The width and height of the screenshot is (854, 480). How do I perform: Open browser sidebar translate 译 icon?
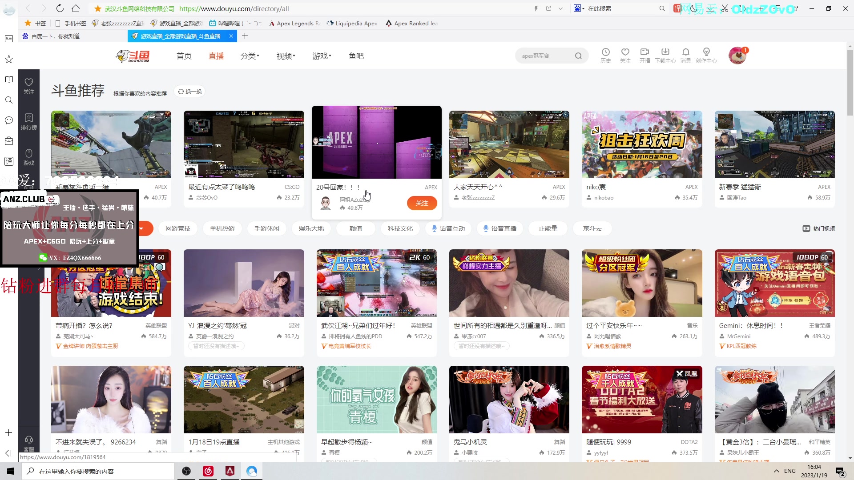tap(8, 161)
